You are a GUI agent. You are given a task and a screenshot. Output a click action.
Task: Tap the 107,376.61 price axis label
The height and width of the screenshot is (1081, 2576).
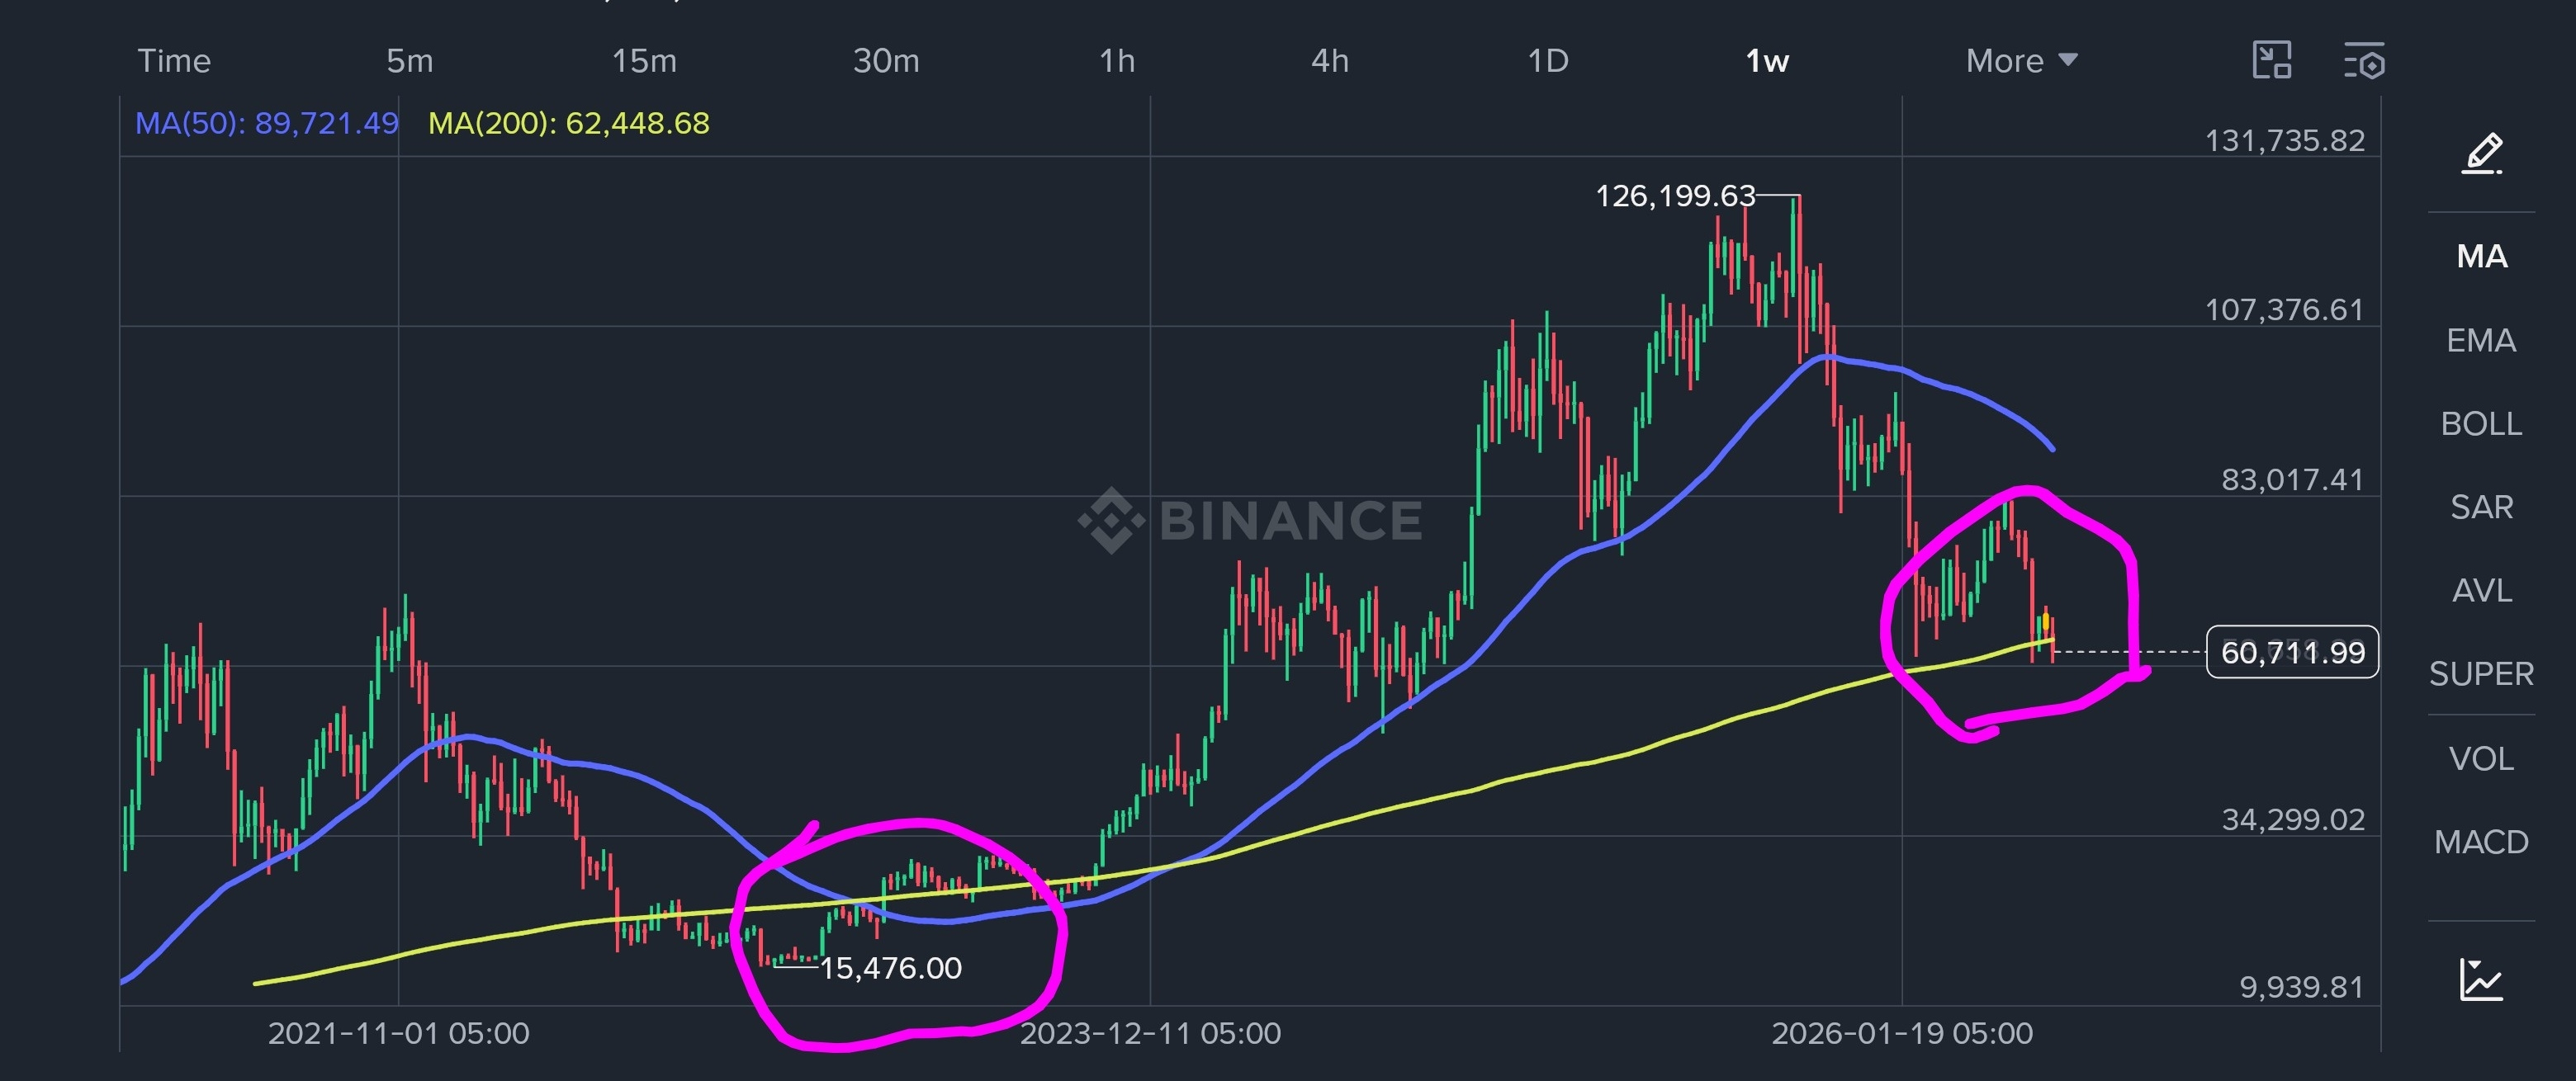coord(2285,309)
